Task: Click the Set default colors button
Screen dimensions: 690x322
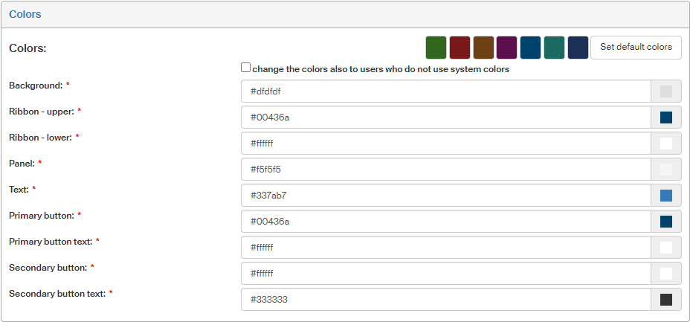Action: (636, 48)
